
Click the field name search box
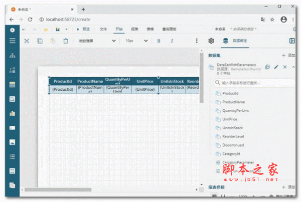click(x=254, y=83)
